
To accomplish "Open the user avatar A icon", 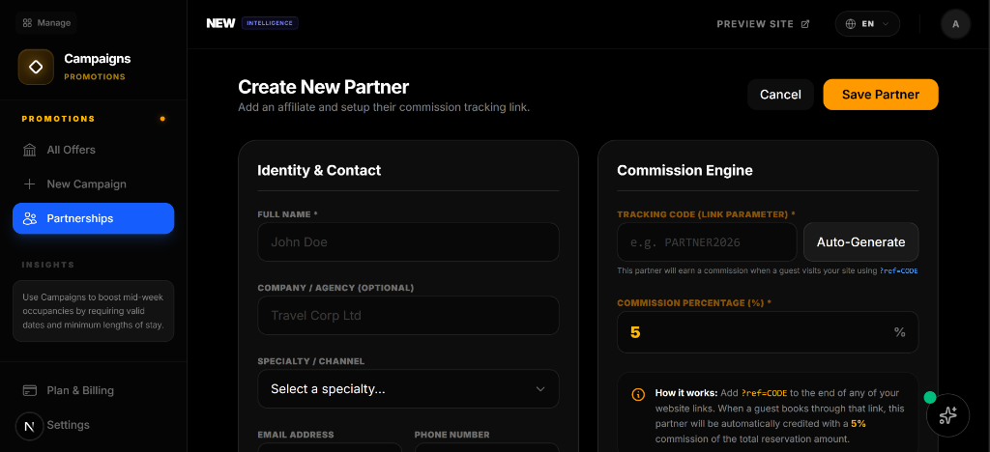I will coord(955,24).
